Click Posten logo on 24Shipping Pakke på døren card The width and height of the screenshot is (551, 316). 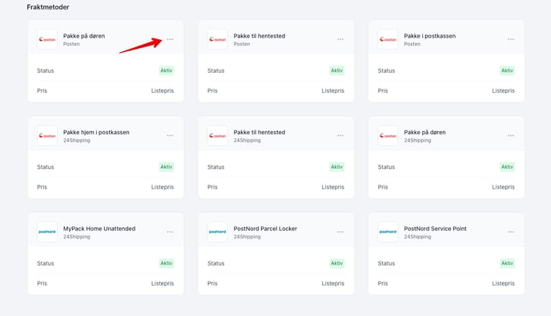point(388,135)
